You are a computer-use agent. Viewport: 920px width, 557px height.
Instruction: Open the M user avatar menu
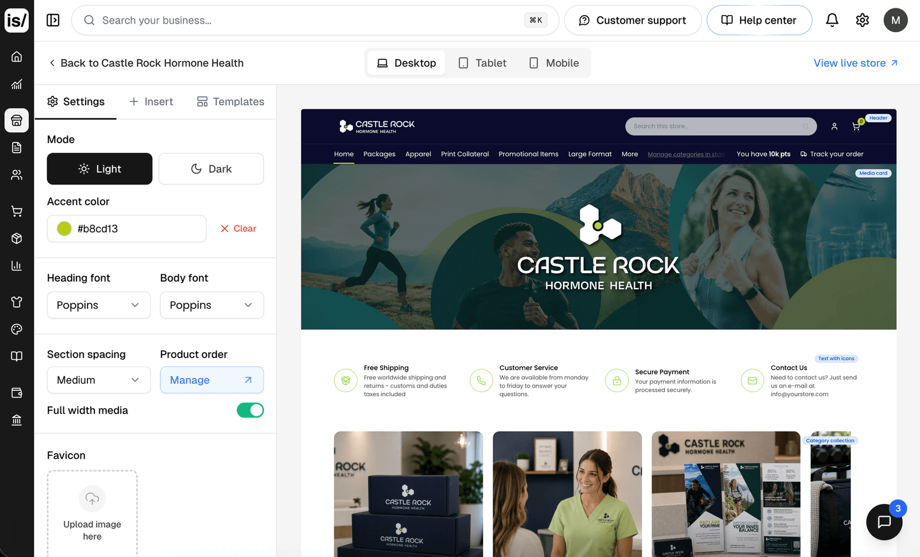(895, 20)
